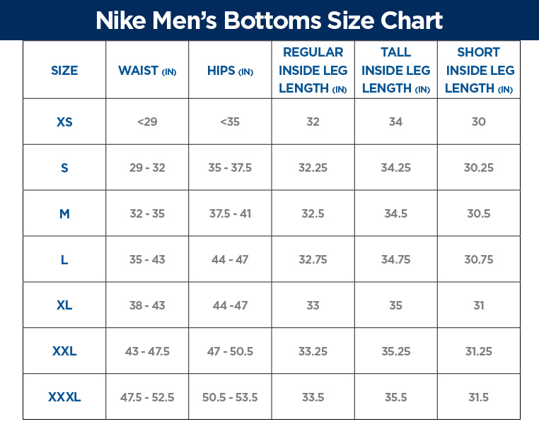Select regular leg length 32.75 cell
Screen dimensions: 539x424
point(313,259)
